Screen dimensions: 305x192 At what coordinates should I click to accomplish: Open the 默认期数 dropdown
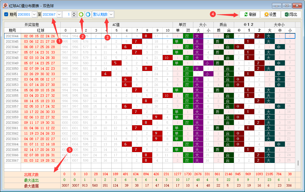[111, 14]
